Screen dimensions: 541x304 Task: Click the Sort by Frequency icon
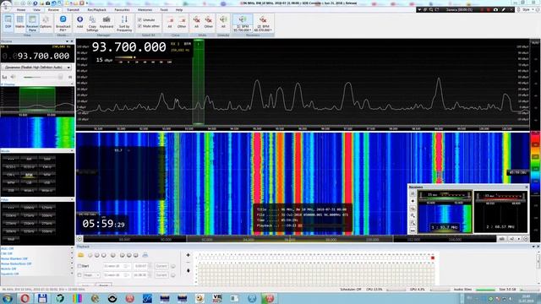click(x=124, y=23)
